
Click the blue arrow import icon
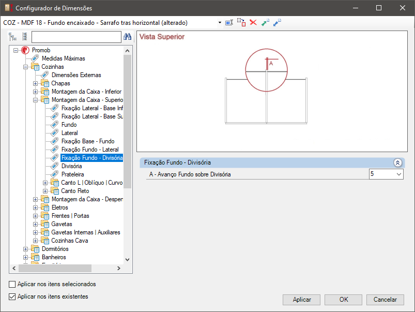coord(277,23)
